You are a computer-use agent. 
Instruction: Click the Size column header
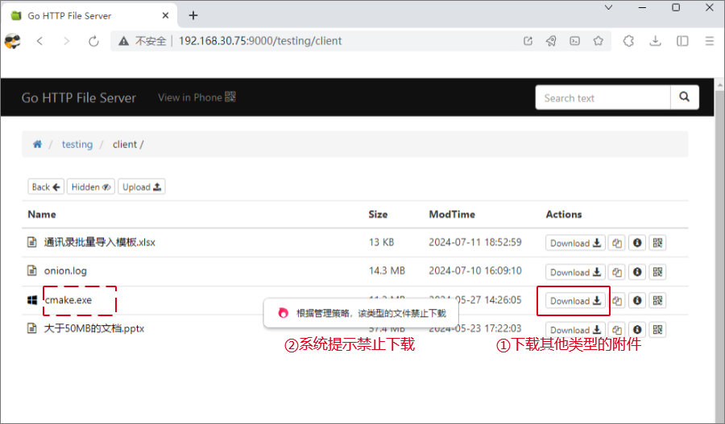(x=378, y=214)
